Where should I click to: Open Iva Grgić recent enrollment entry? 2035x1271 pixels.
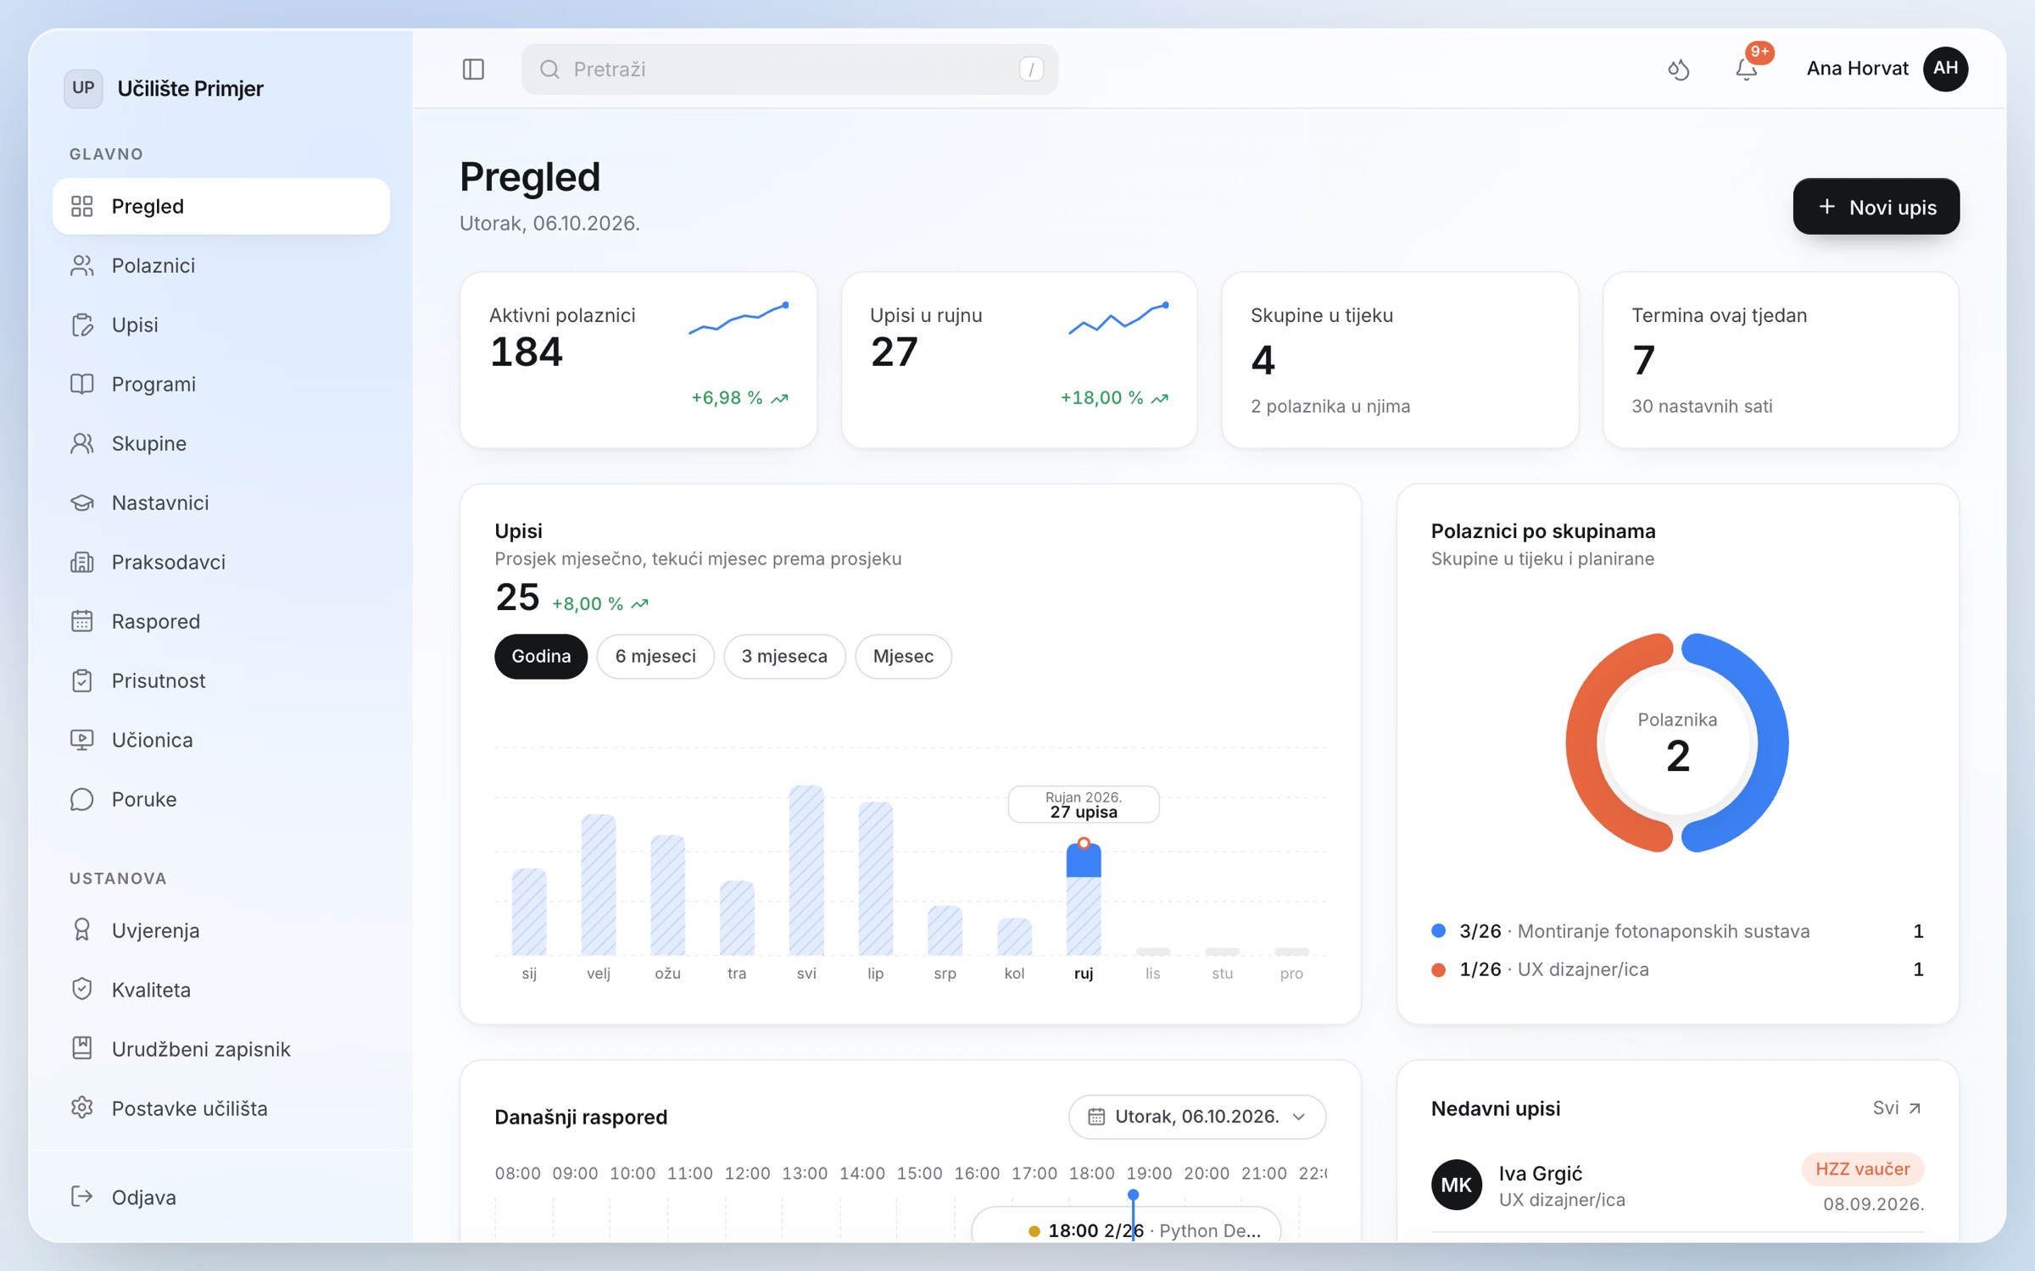tap(1677, 1185)
